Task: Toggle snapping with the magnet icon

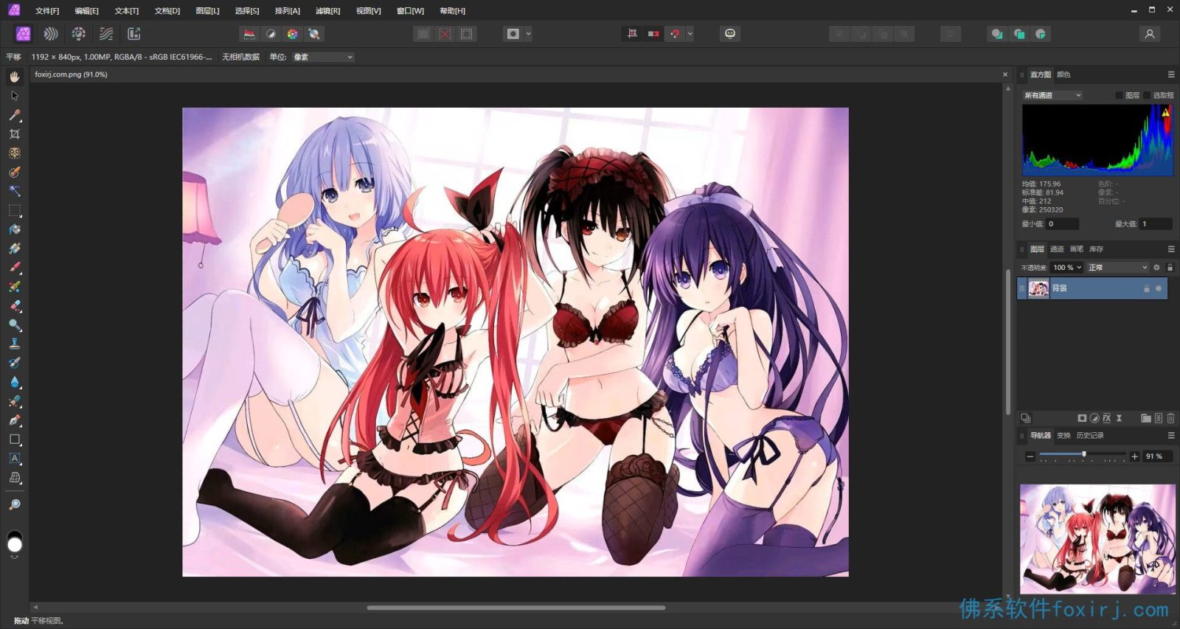Action: [675, 34]
